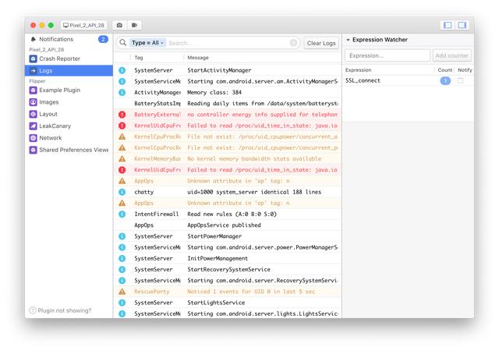Image resolution: width=499 pixels, height=351 pixels.
Task: Select the SSL_connect expression row
Action: pos(408,80)
